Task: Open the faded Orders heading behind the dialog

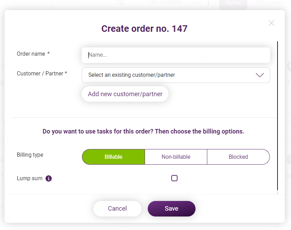Action: coord(67,2)
